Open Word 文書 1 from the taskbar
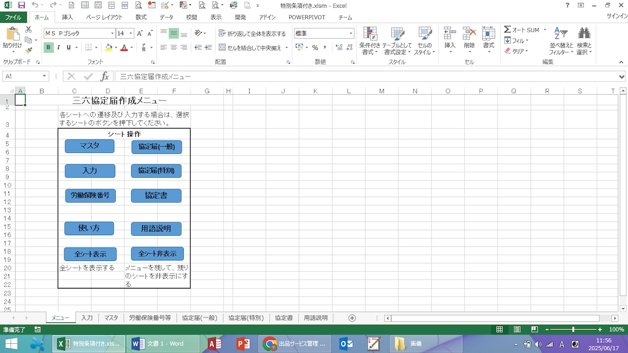 pos(163,344)
